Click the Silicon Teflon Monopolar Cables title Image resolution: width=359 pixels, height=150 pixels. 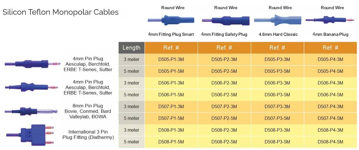pyautogui.click(x=60, y=12)
